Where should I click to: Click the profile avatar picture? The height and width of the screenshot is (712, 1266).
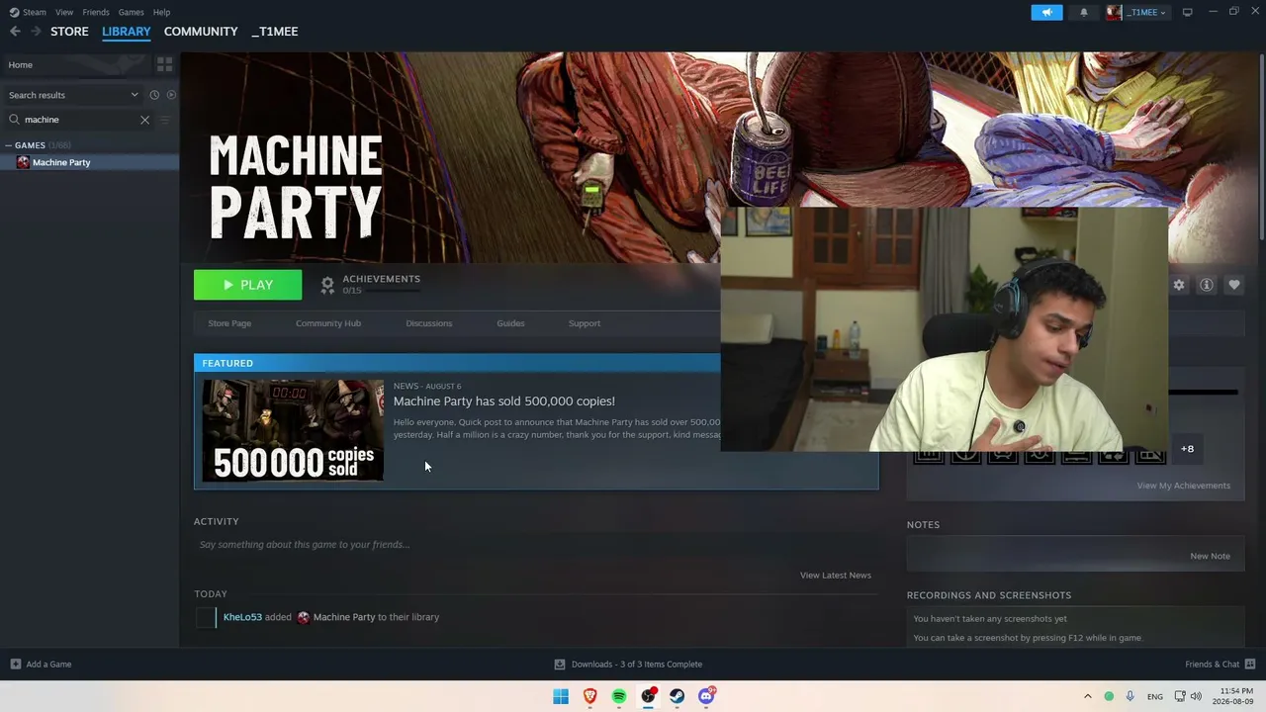point(1114,12)
